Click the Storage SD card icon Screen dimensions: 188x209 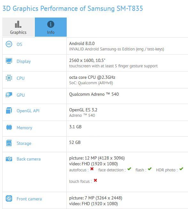[9, 143]
